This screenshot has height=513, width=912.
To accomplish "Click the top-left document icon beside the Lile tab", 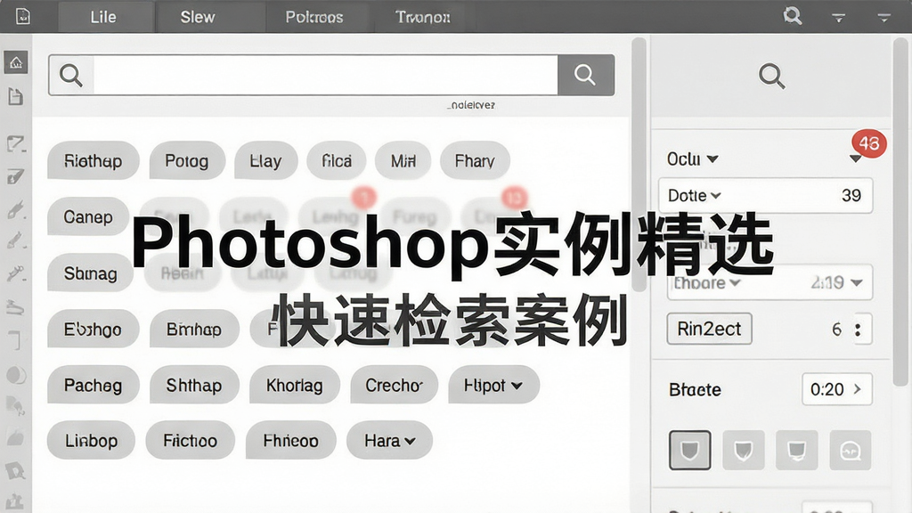I will [x=22, y=16].
